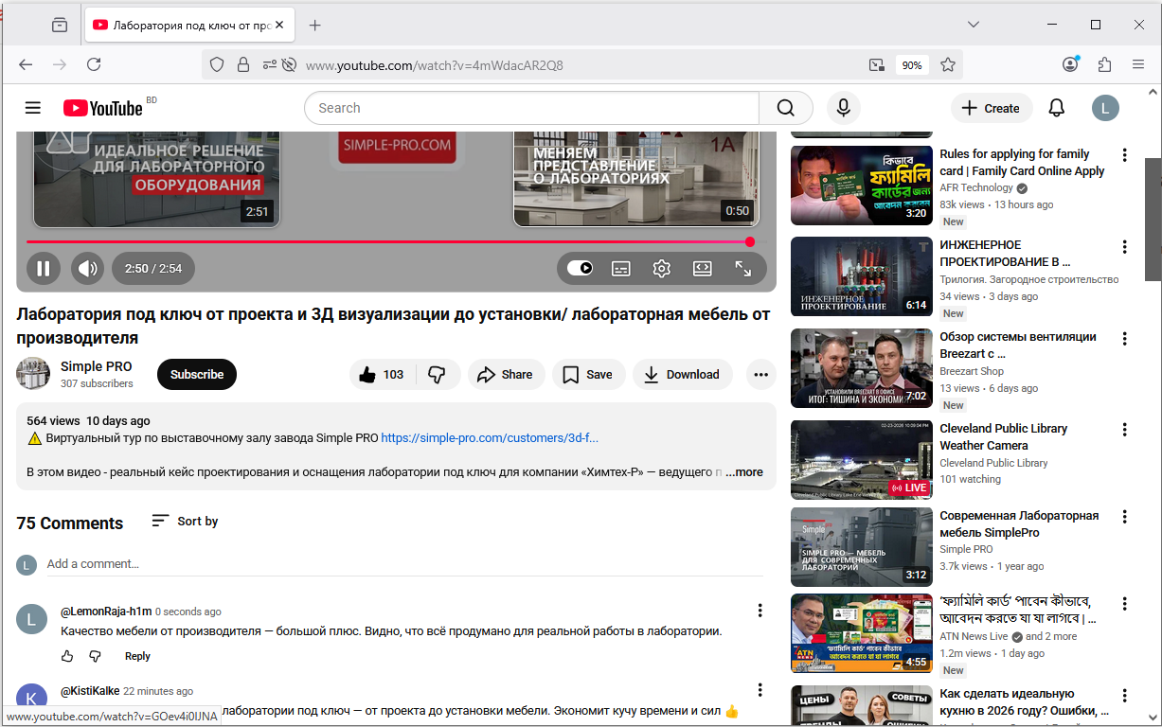
Task: Open the 0:50 end-screen suggested video
Action: coord(636,179)
